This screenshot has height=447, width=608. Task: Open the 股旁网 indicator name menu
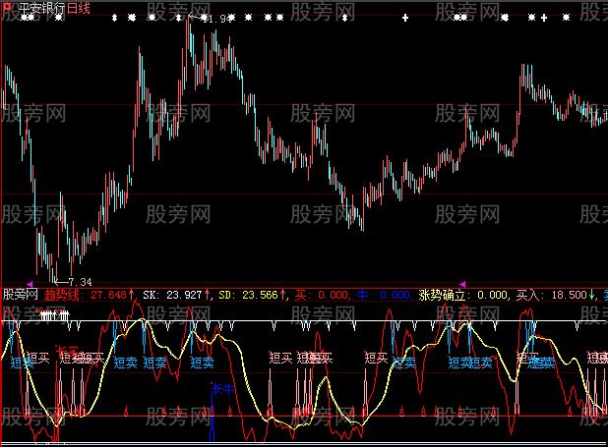point(20,294)
